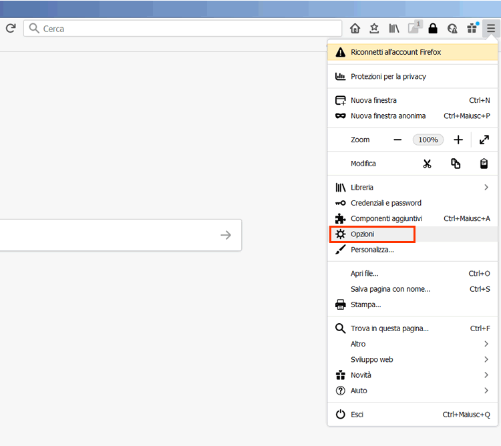Select Nuova finestra anonima
The width and height of the screenshot is (501, 446).
(388, 116)
